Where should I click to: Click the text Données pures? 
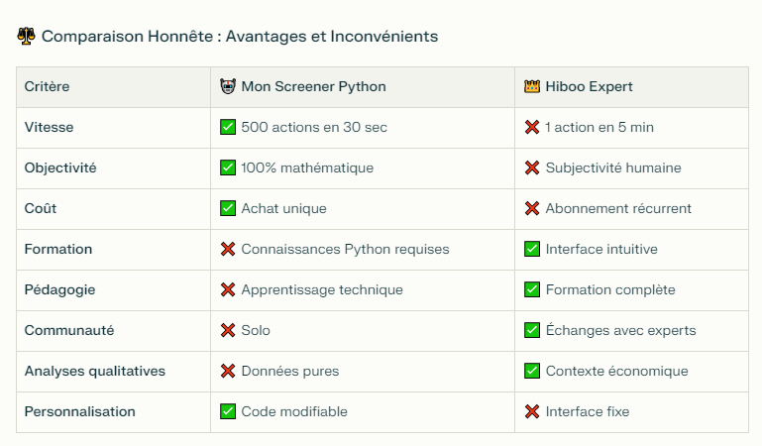pos(290,372)
